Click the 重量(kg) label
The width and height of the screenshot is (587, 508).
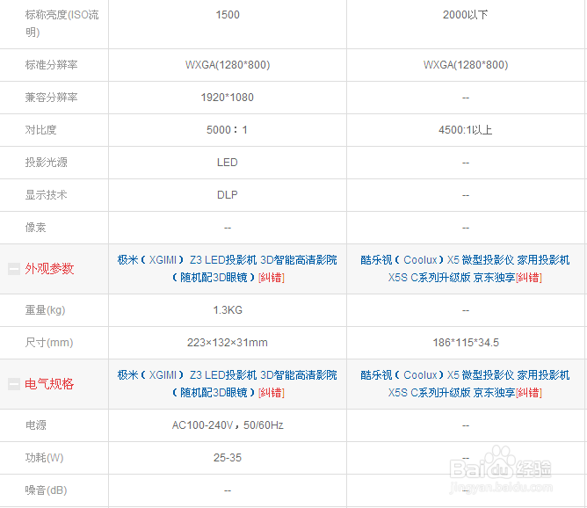click(x=46, y=310)
